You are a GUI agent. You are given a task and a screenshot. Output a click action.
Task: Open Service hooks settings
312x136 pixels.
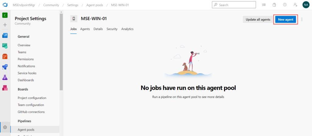click(x=27, y=73)
